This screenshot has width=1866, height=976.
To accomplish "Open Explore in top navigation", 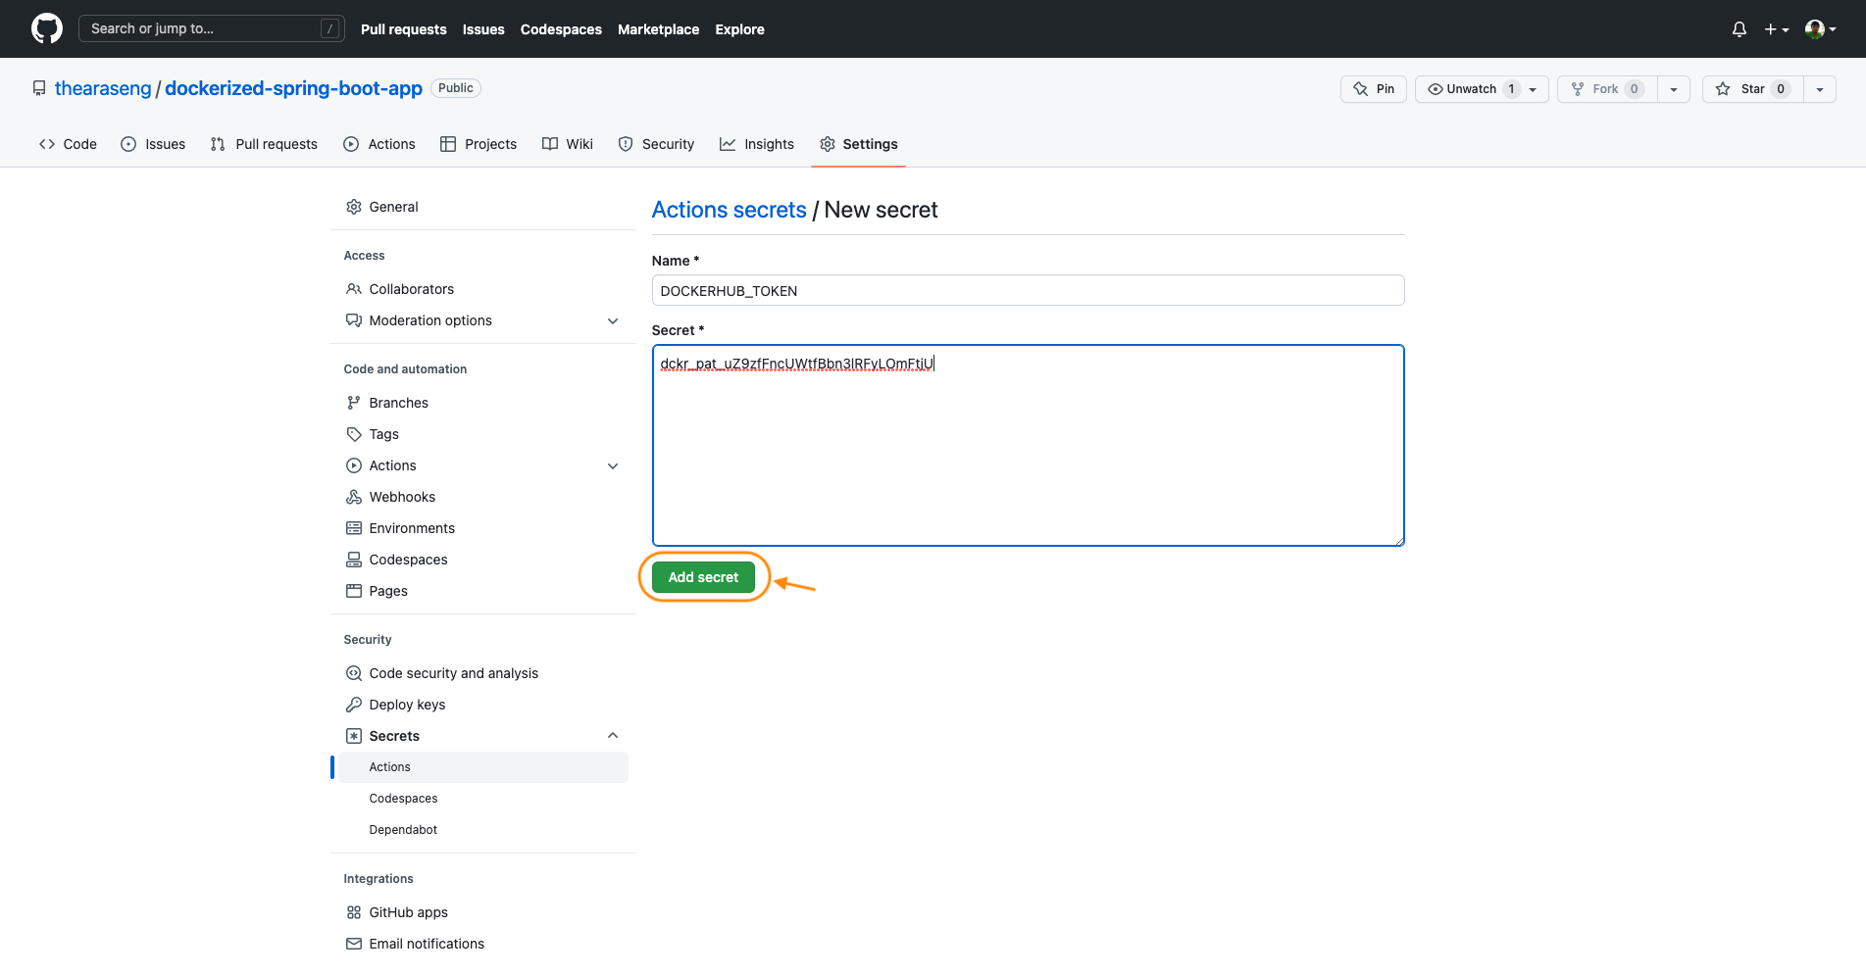I will (x=739, y=29).
